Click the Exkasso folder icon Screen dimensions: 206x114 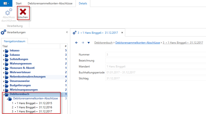(7, 55)
